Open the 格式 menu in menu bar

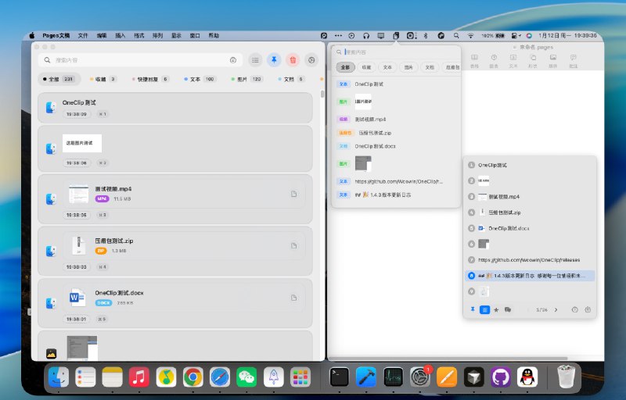click(139, 35)
